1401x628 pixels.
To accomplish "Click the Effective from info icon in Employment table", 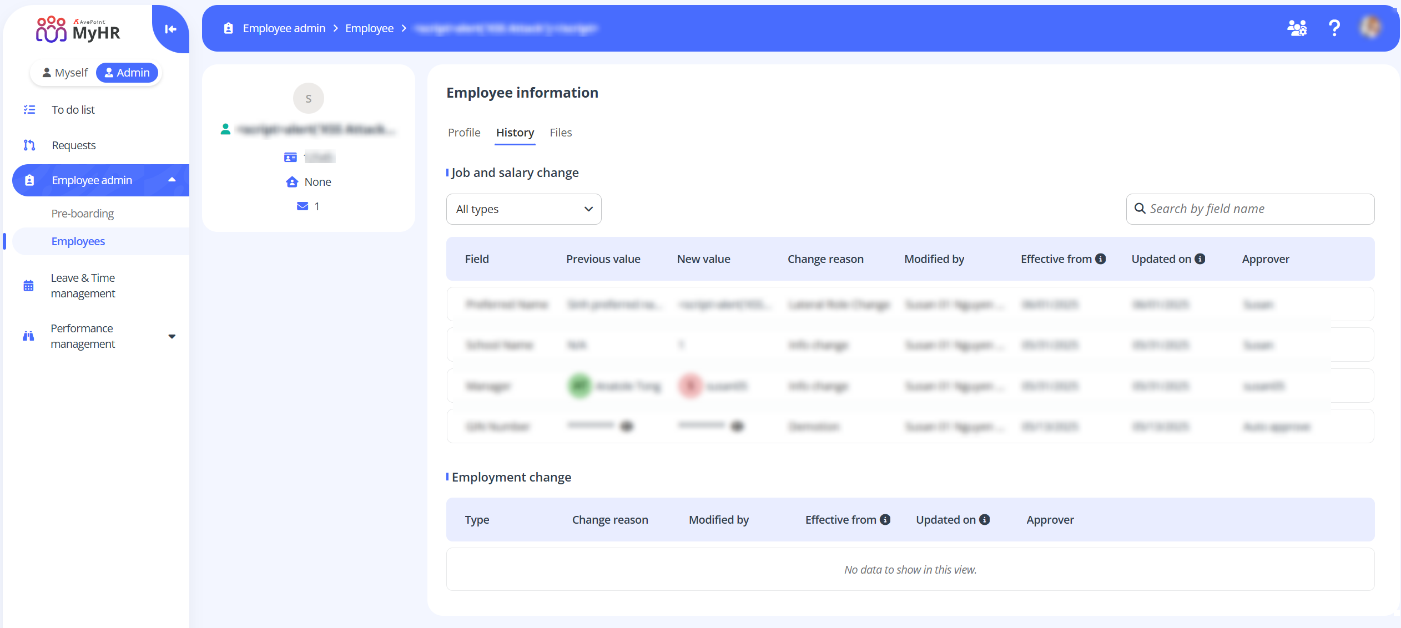I will coord(885,520).
